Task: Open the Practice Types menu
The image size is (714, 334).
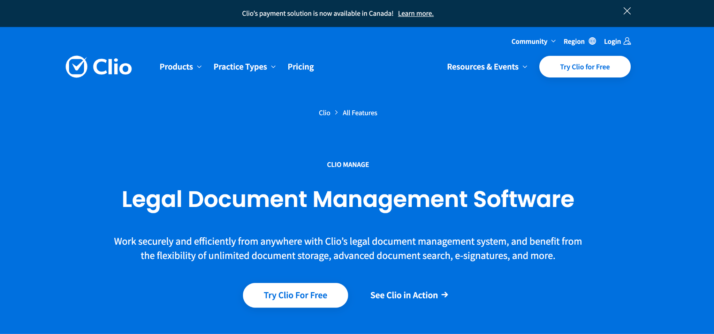Action: (240, 67)
